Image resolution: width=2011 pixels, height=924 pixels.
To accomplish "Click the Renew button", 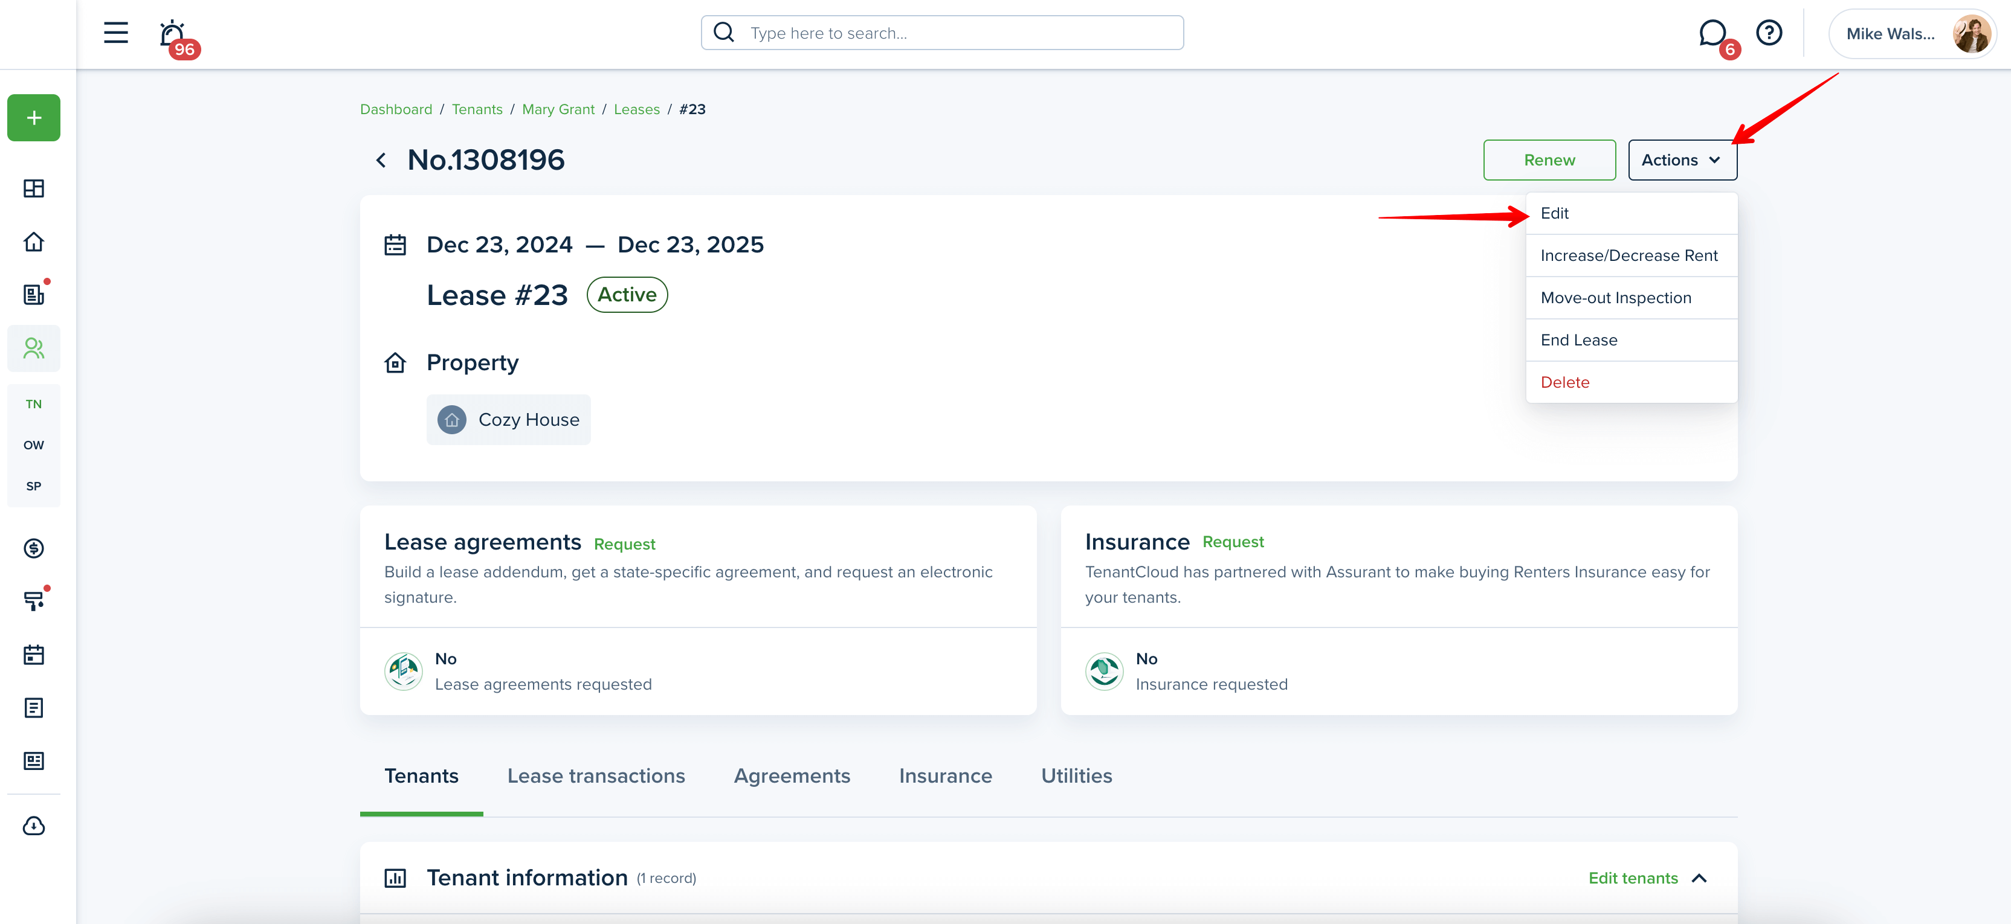I will point(1549,160).
